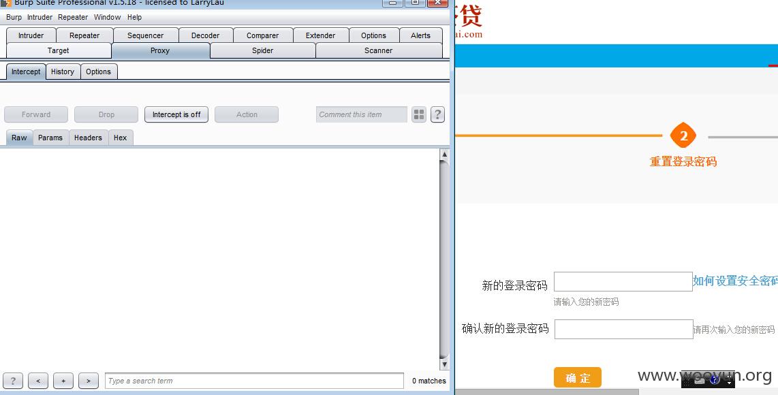Open the Proxy Options sub-tab
The image size is (778, 395).
(x=98, y=72)
